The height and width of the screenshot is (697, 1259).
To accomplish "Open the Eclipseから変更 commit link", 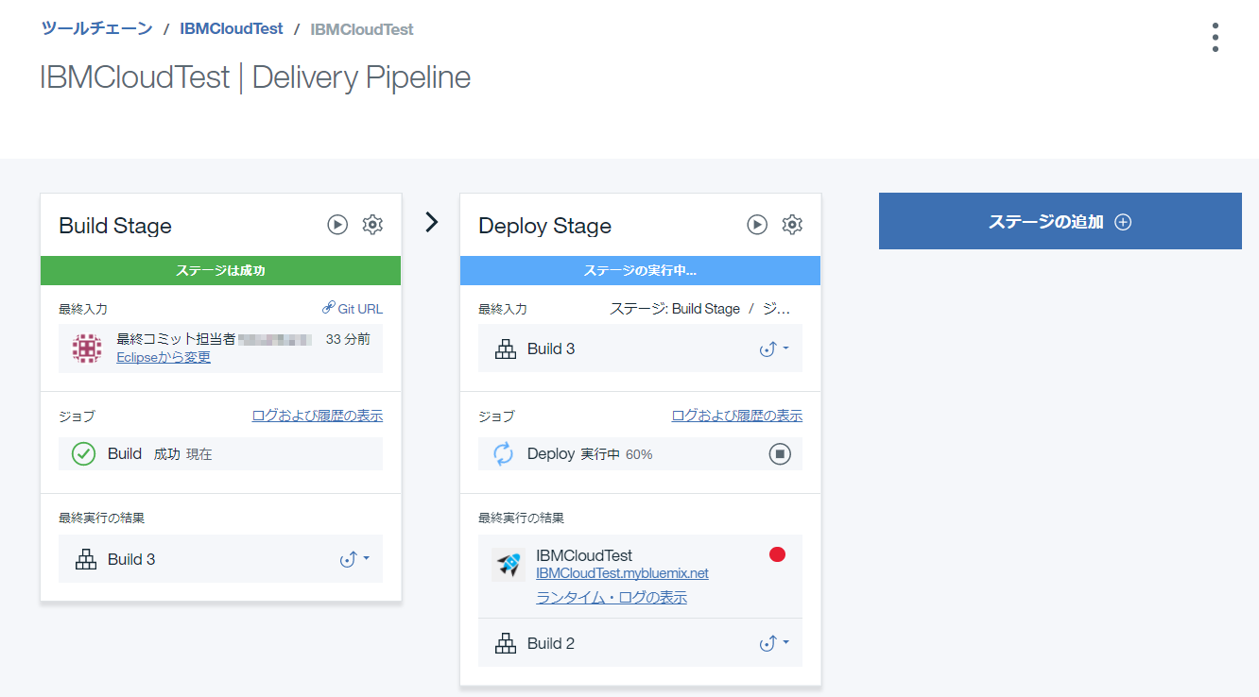I will [x=164, y=357].
